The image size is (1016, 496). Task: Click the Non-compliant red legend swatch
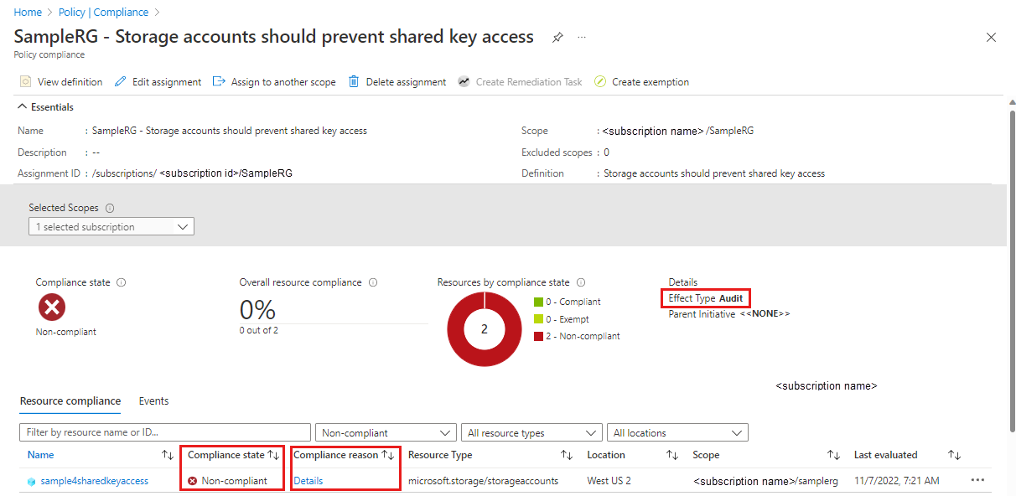[538, 336]
